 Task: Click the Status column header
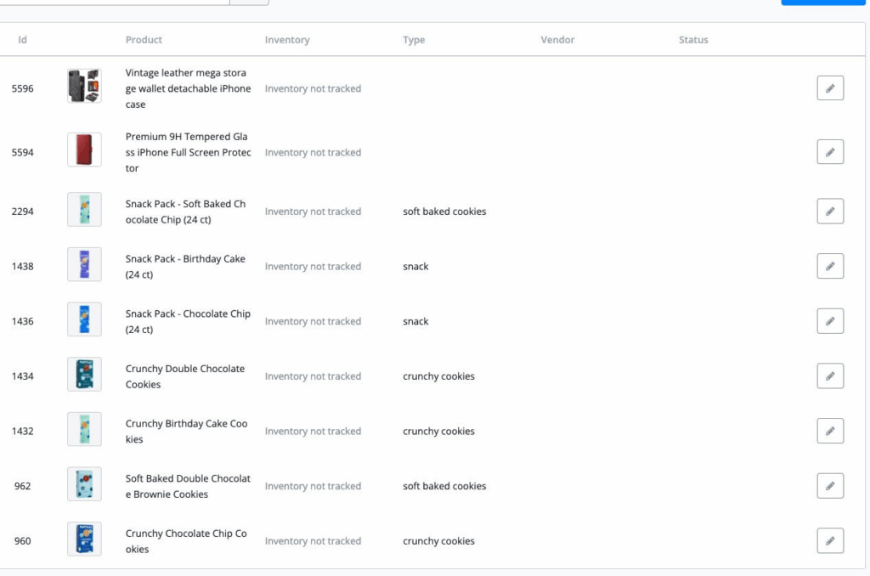pos(693,40)
